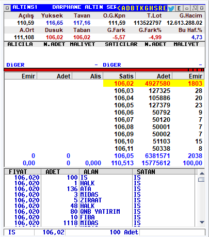Click the Yuksek value 116,65
The image size is (209, 237).
tap(55, 23)
